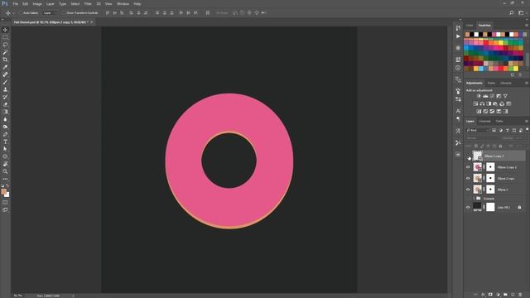
Task: Select the Clone Stamp tool
Action: [x=5, y=89]
